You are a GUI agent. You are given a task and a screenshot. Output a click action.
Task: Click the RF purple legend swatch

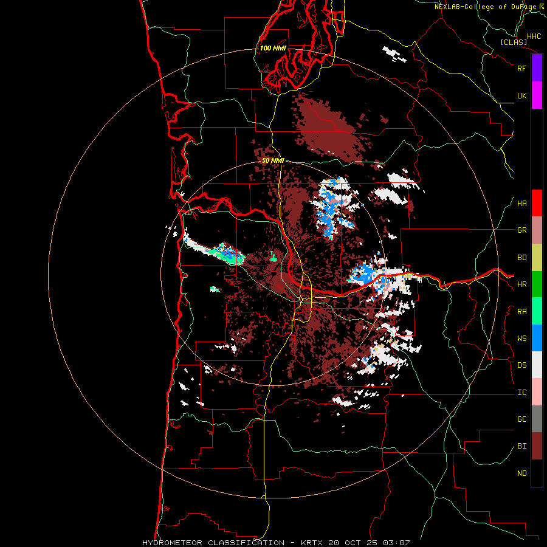click(x=537, y=68)
